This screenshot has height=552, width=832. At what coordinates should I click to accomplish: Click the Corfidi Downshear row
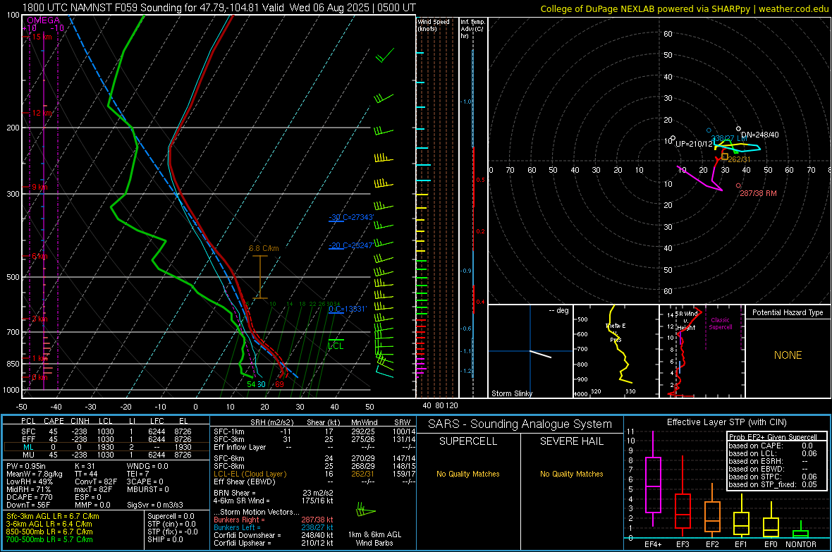click(x=274, y=535)
